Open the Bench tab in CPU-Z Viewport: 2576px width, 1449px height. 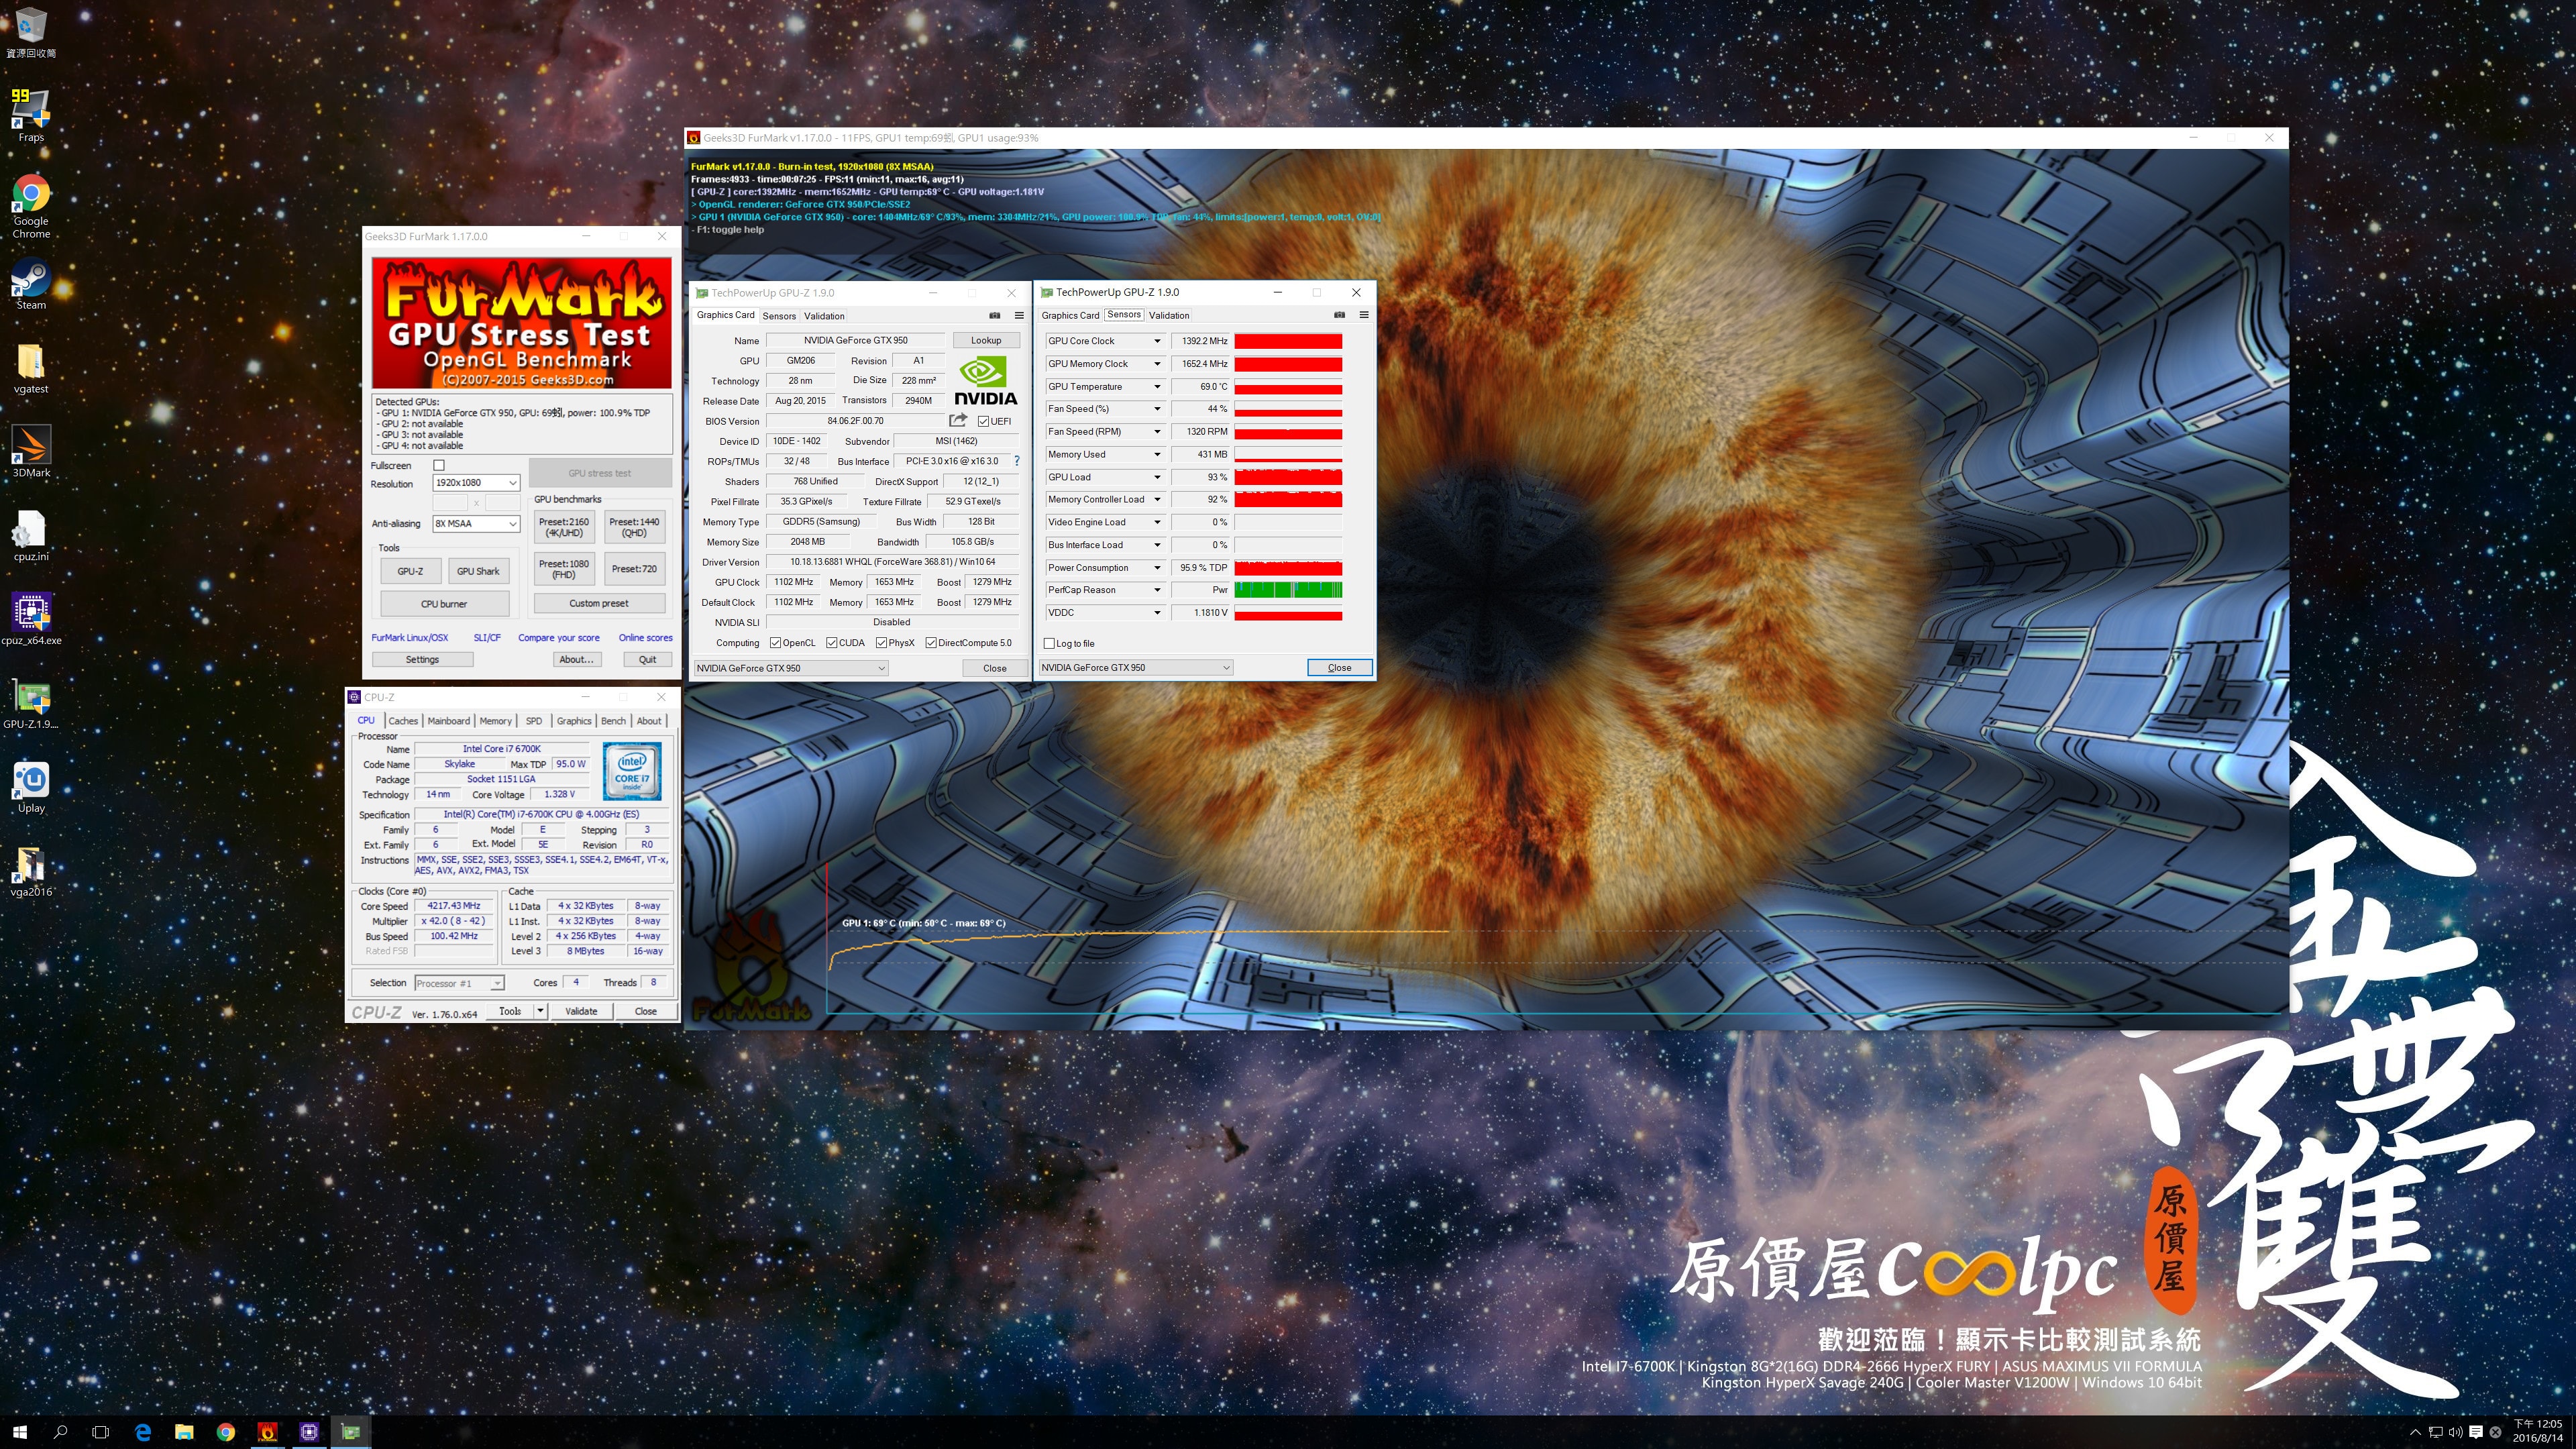(613, 720)
